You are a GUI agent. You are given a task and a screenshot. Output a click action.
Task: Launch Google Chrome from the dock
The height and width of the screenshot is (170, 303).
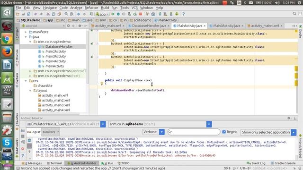(7, 39)
